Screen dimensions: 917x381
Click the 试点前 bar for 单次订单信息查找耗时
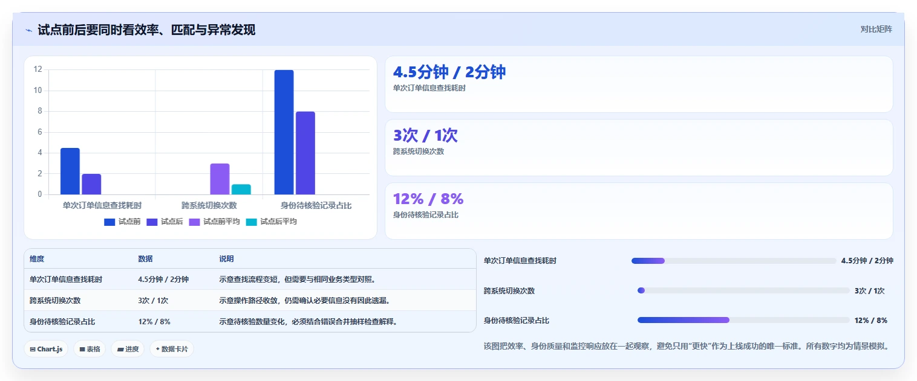pos(70,171)
